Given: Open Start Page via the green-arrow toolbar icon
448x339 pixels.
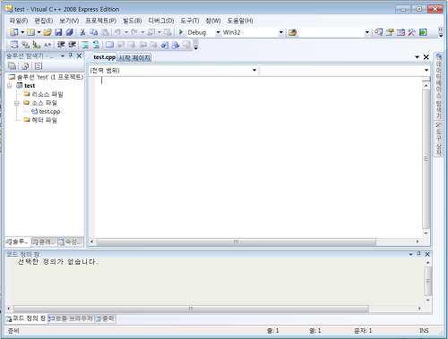Looking at the screenshot, I should (423, 32).
